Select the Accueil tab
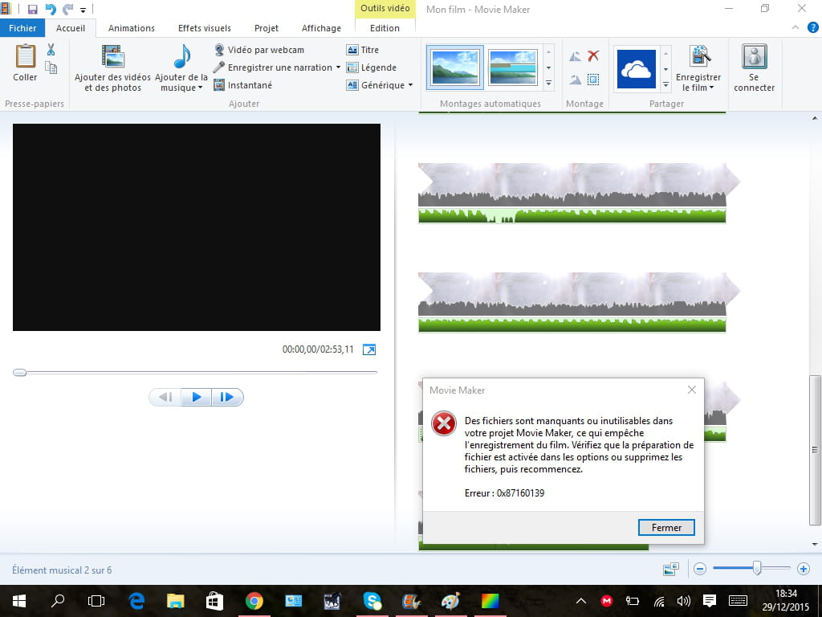 (x=71, y=28)
